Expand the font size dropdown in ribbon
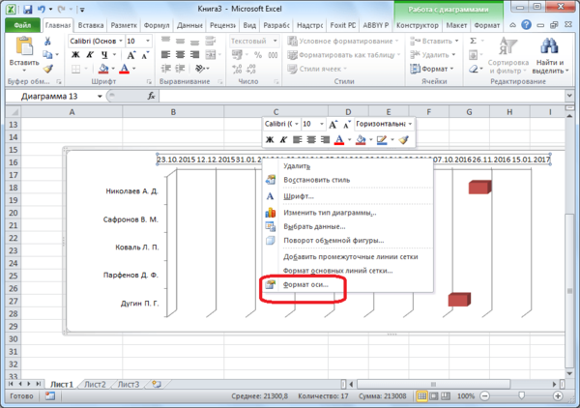Viewport: 580px width, 408px height. pos(148,41)
